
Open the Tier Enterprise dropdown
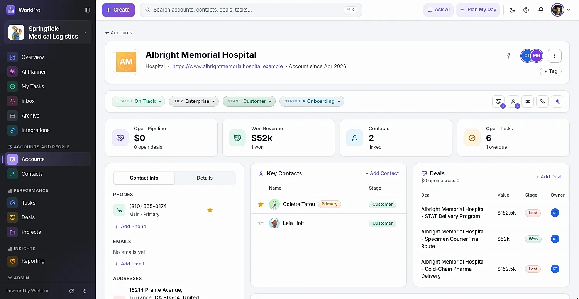[x=194, y=101]
